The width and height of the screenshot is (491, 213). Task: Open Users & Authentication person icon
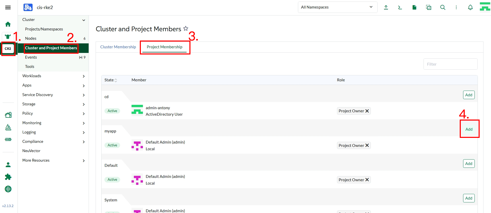pyautogui.click(x=8, y=164)
